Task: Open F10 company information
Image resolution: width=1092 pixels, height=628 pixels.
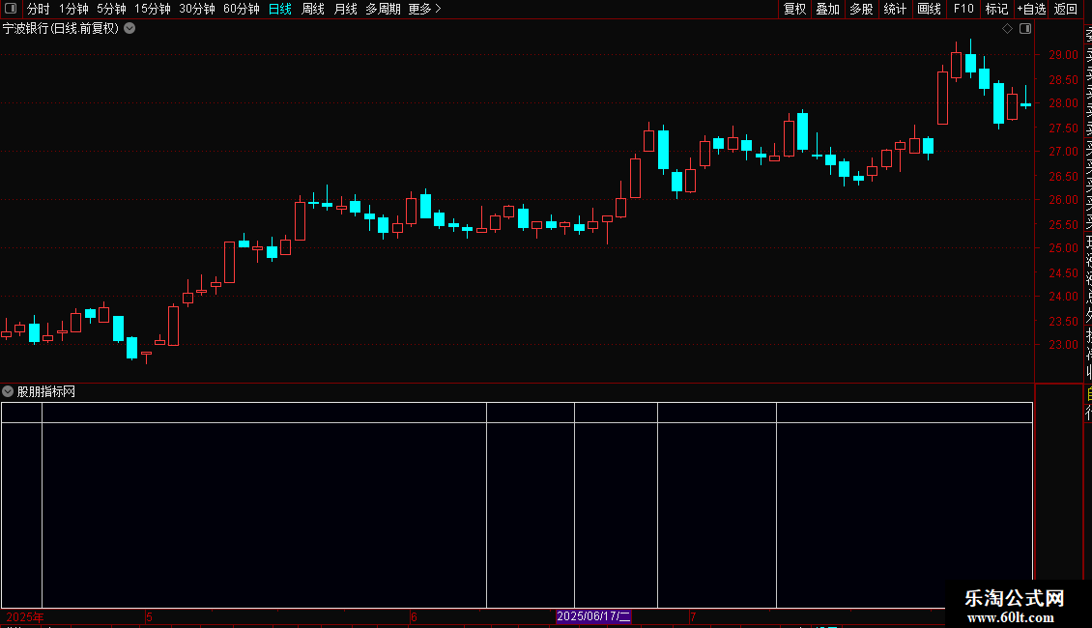Action: [963, 9]
